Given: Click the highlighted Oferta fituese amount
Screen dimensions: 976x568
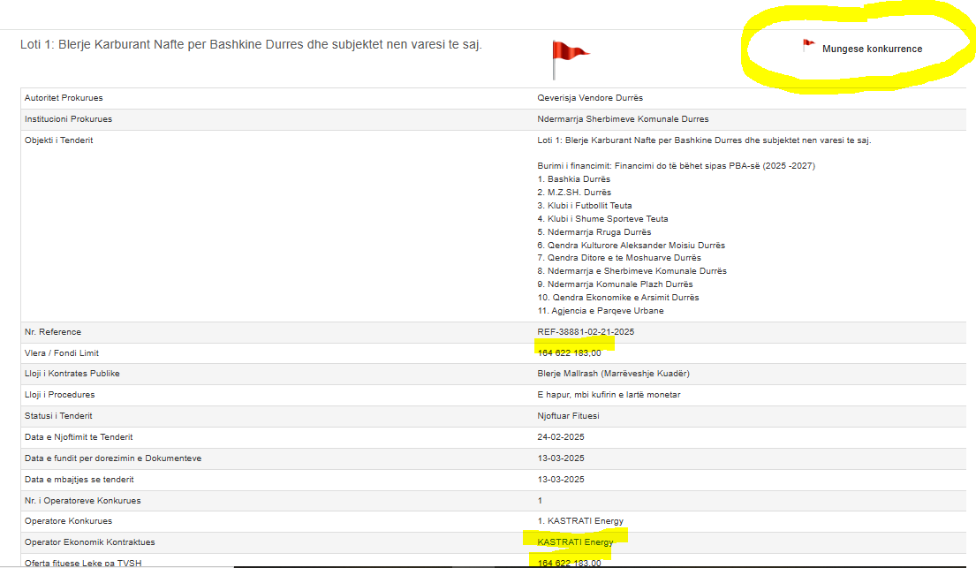Looking at the screenshot, I should point(569,563).
